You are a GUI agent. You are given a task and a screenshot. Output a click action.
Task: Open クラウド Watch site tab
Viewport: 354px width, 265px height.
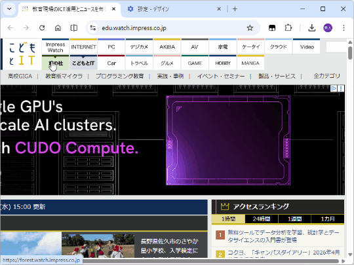(x=279, y=47)
